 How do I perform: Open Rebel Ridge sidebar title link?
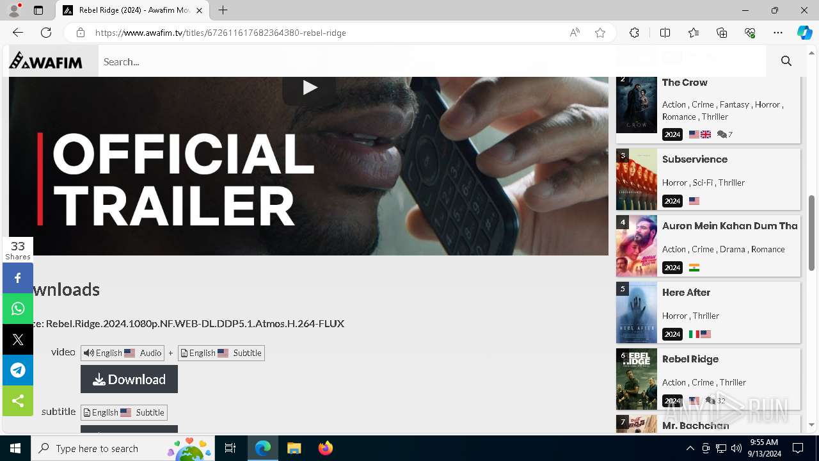tap(690, 359)
